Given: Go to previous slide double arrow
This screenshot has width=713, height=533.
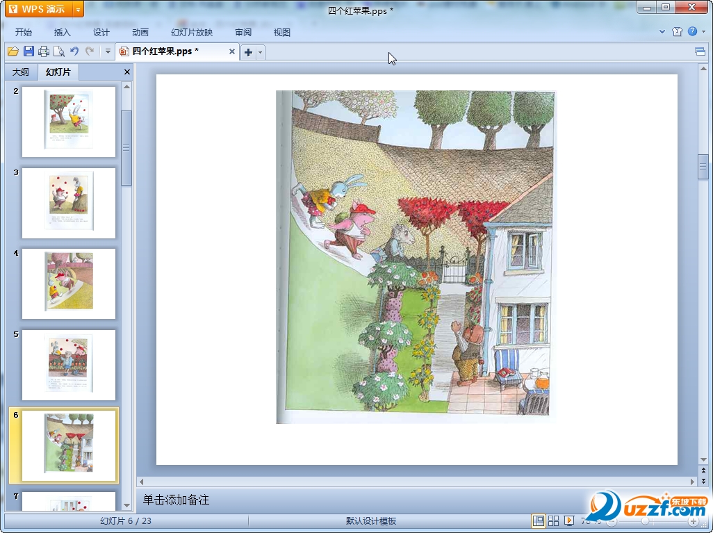Looking at the screenshot, I should tap(703, 470).
